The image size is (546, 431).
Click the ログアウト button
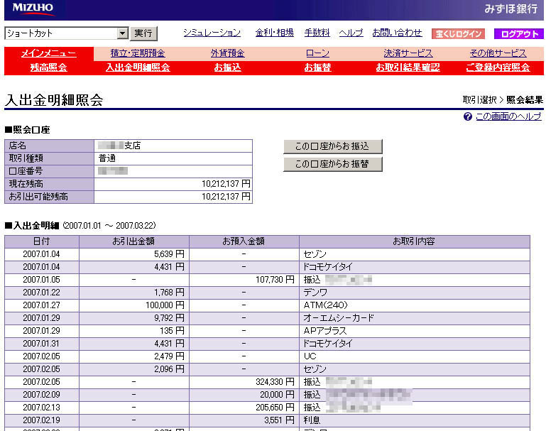[x=519, y=34]
